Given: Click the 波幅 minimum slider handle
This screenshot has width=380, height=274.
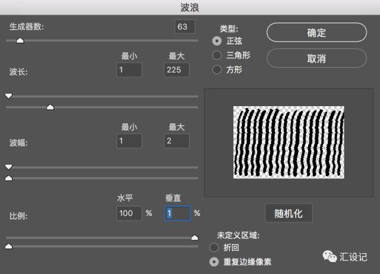Looking at the screenshot, I should (8, 167).
